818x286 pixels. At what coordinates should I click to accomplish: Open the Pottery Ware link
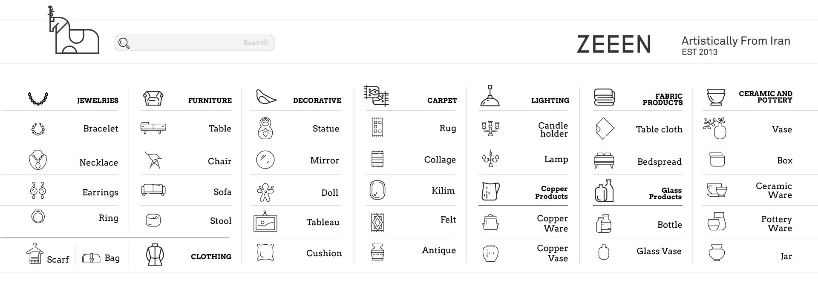[x=776, y=223]
